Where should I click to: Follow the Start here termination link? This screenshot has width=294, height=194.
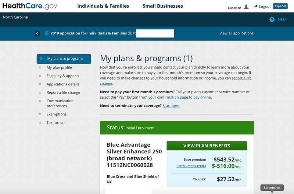[171, 106]
